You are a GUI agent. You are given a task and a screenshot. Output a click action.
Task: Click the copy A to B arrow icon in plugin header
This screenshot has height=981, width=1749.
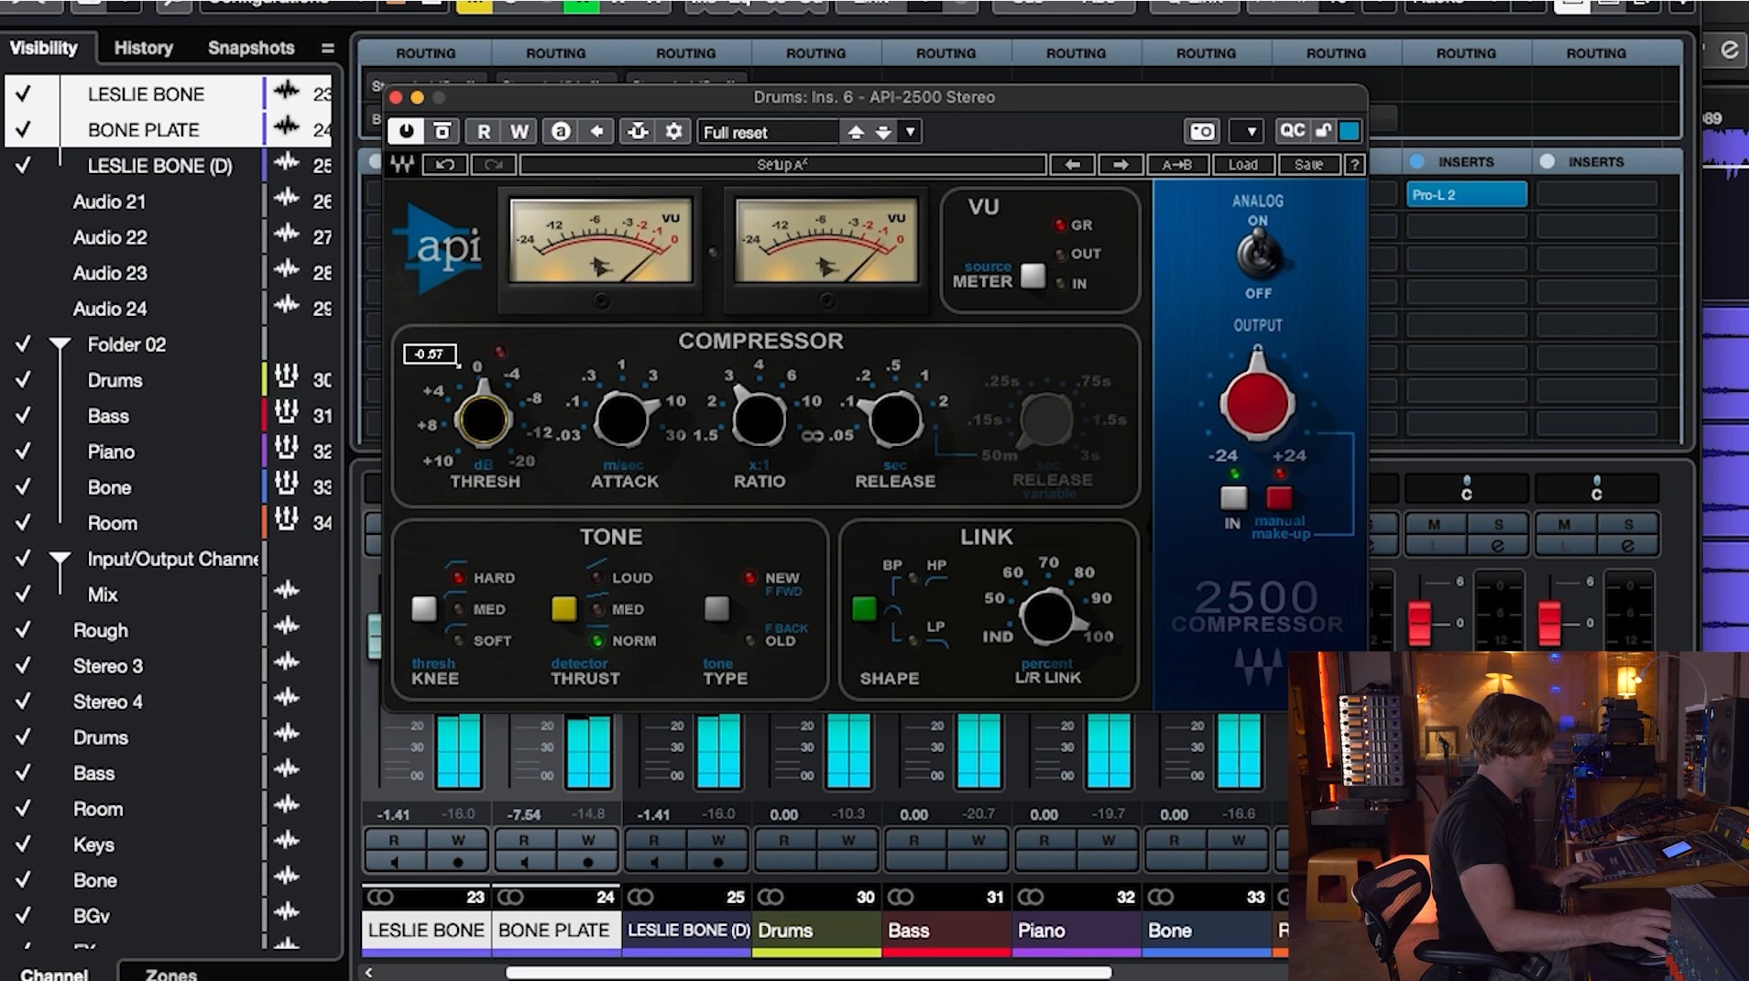click(x=596, y=132)
